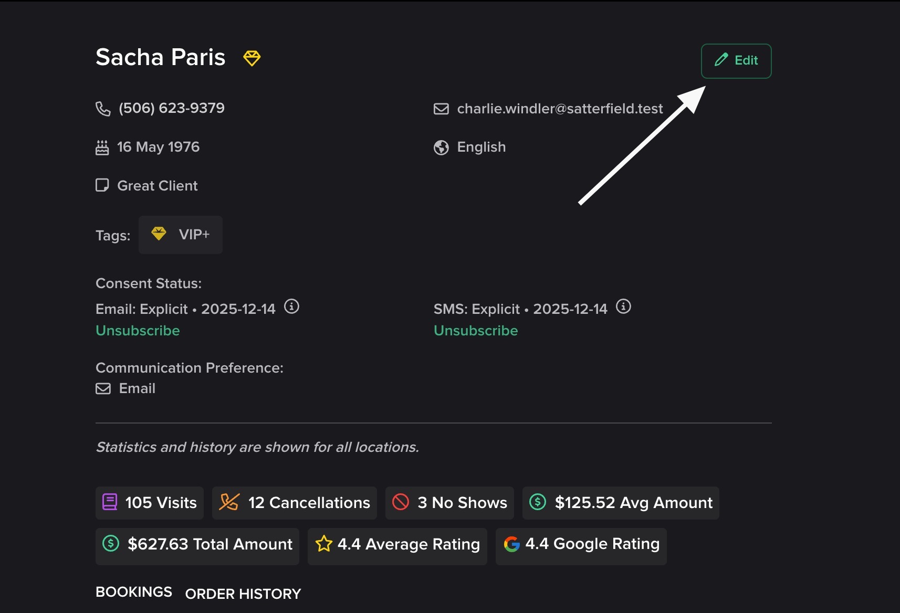
Task: Click the 12 Cancellations stat
Action: coord(295,503)
